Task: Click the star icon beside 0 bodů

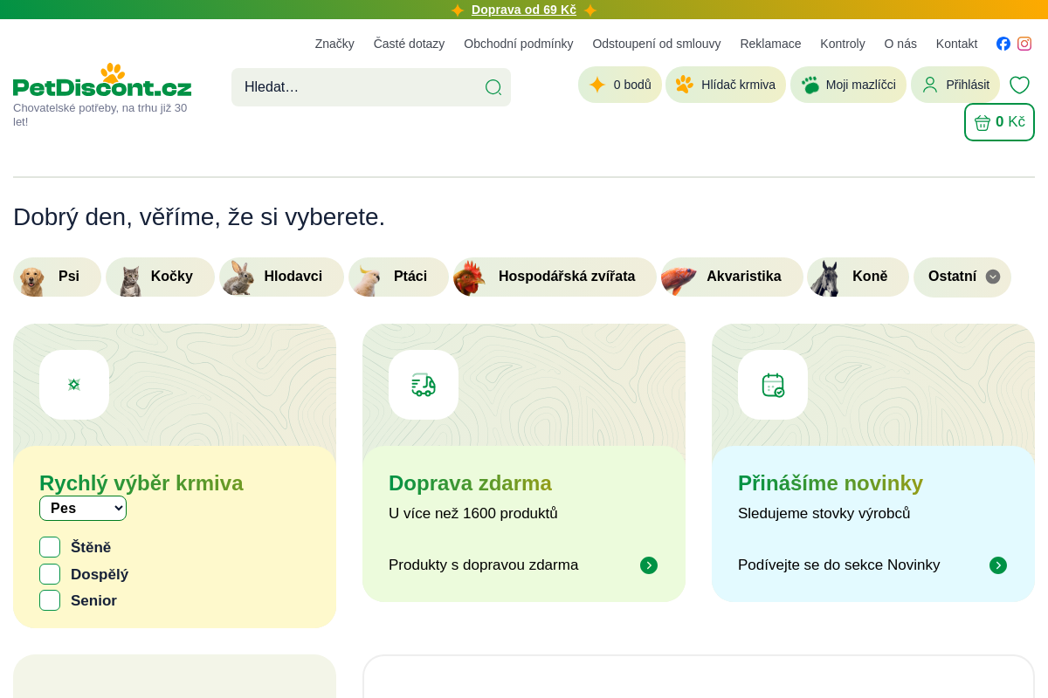Action: tap(597, 85)
